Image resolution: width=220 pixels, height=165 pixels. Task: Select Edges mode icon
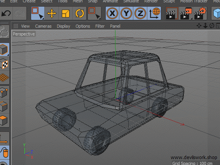[4, 106]
